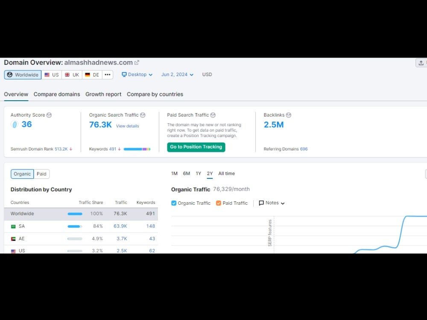Click US traffic value 2.5K
The image size is (427, 320).
(x=122, y=251)
